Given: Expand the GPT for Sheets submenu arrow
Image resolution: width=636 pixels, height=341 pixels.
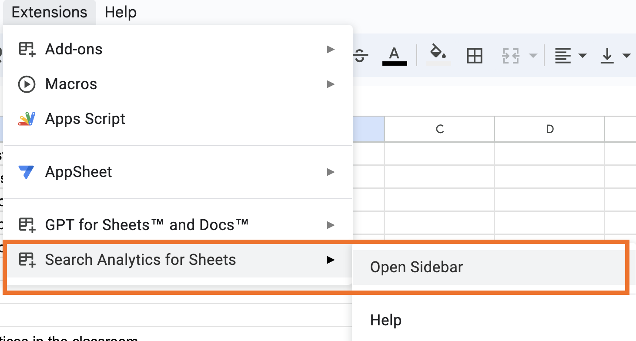Looking at the screenshot, I should 331,225.
